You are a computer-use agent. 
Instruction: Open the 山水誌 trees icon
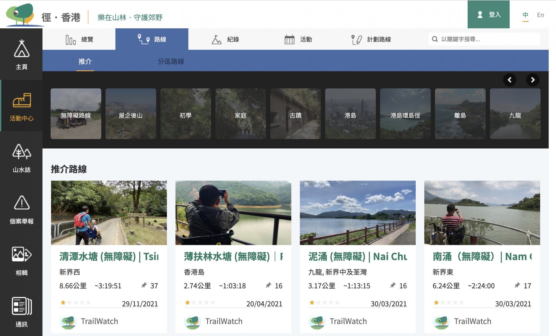(21, 152)
